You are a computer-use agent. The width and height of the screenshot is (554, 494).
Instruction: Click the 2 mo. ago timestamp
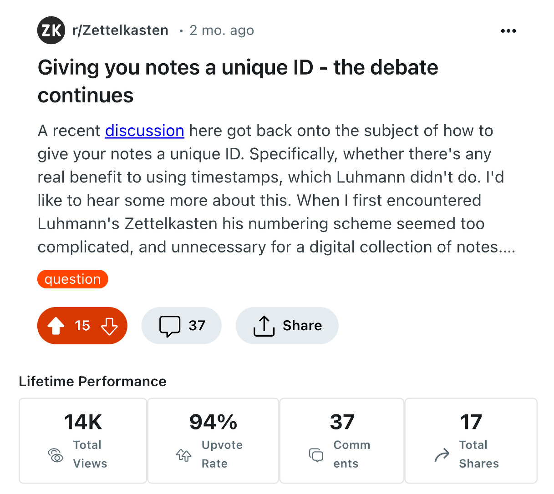click(222, 30)
